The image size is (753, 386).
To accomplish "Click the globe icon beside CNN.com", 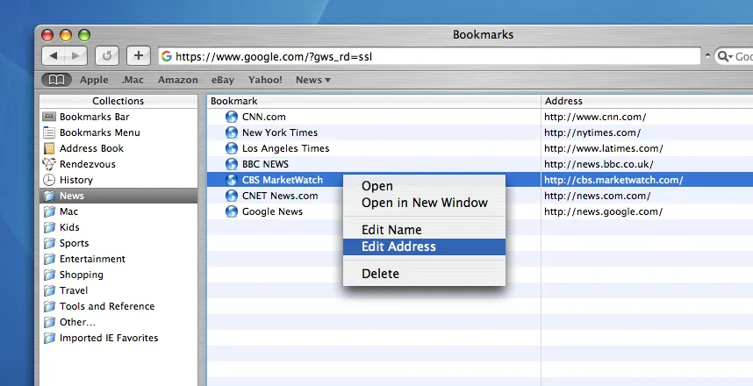I will (232, 117).
